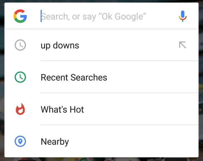203x161 pixels.
Task: Start voice search with the microphone icon
Action: click(x=183, y=16)
